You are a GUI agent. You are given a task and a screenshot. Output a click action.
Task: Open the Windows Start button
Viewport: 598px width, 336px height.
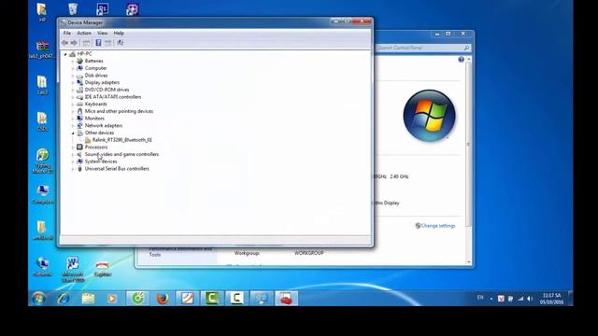click(x=38, y=299)
